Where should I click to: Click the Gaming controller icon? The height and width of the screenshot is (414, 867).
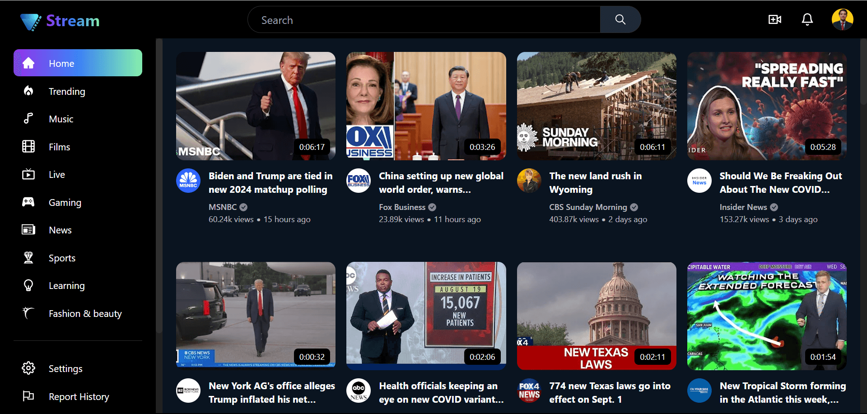(28, 202)
